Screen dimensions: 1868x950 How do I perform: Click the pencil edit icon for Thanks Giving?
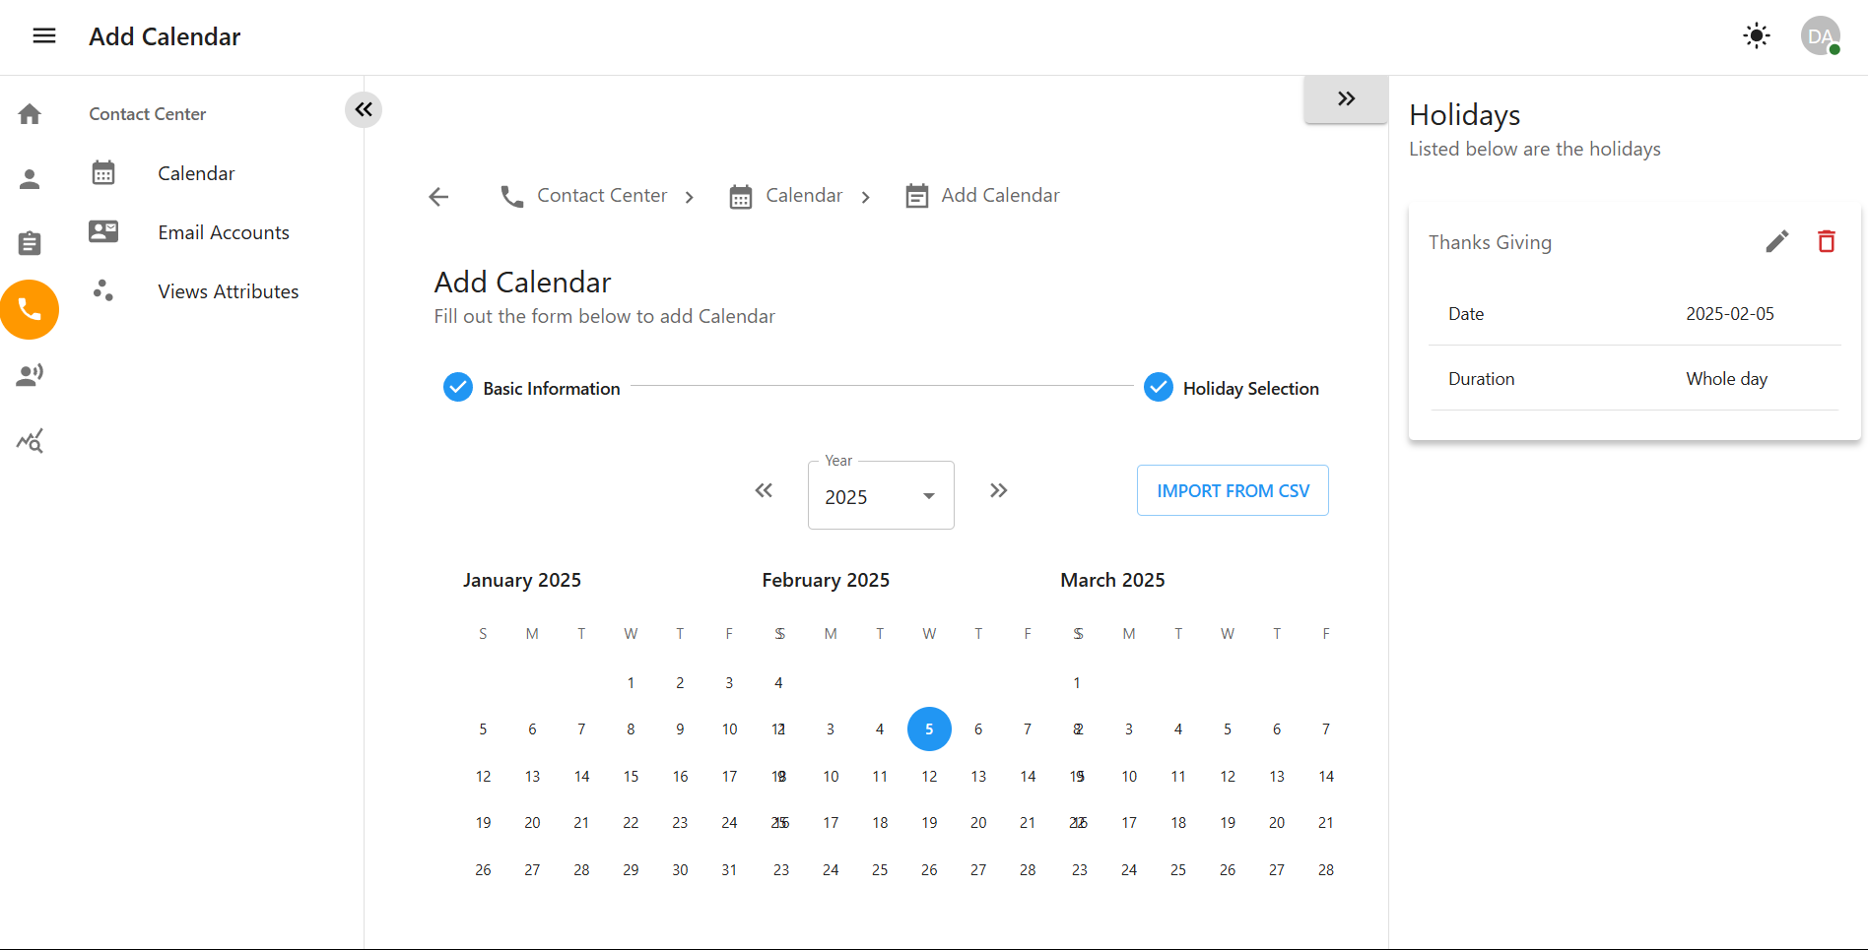click(x=1776, y=242)
